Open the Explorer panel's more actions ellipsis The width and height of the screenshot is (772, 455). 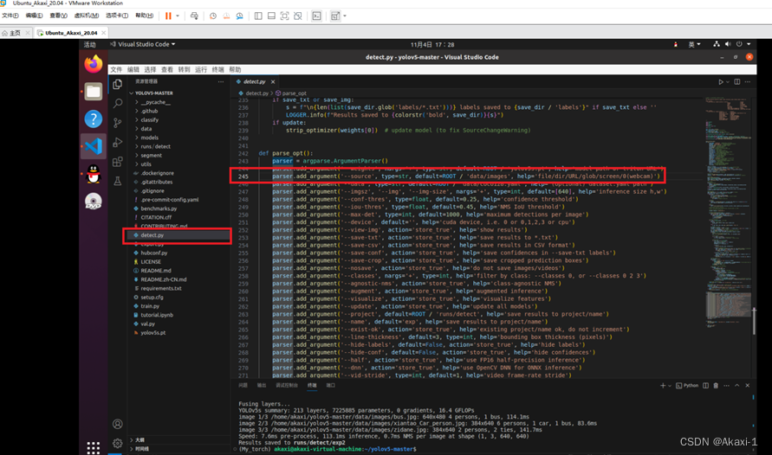click(x=221, y=81)
